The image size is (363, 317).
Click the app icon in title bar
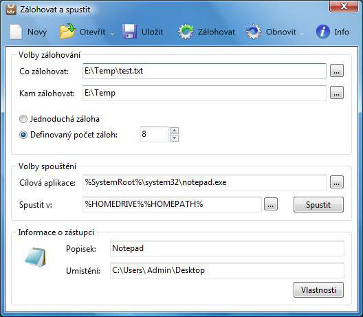(x=11, y=10)
